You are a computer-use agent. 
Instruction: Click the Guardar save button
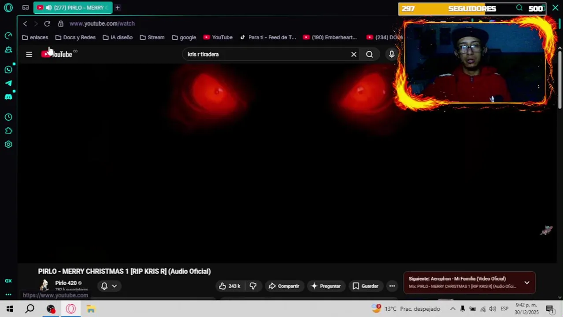tap(365, 286)
